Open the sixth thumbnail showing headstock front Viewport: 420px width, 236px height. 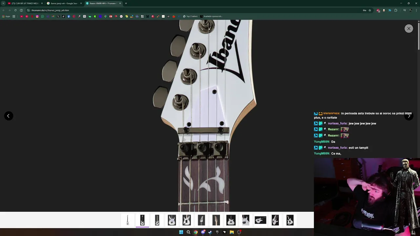tap(201, 220)
